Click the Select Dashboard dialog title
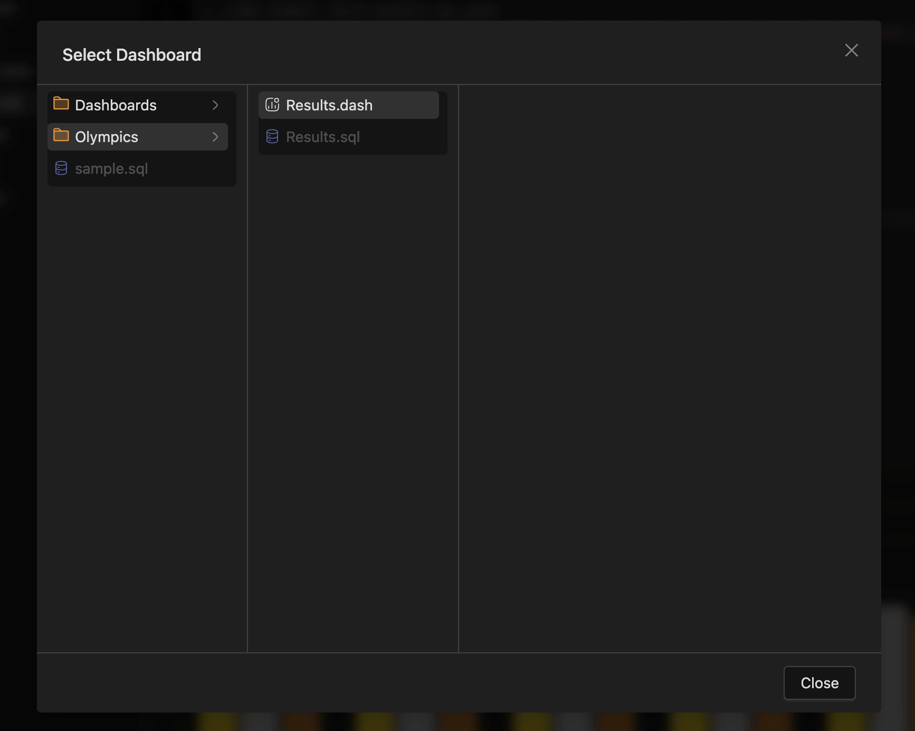915x731 pixels. (x=131, y=55)
